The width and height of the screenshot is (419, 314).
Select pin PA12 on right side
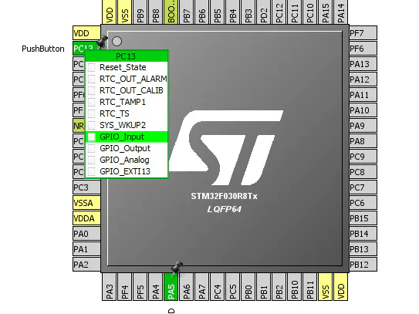click(x=363, y=79)
